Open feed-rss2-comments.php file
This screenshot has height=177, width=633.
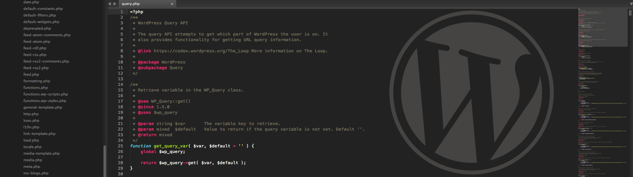[x=46, y=61]
